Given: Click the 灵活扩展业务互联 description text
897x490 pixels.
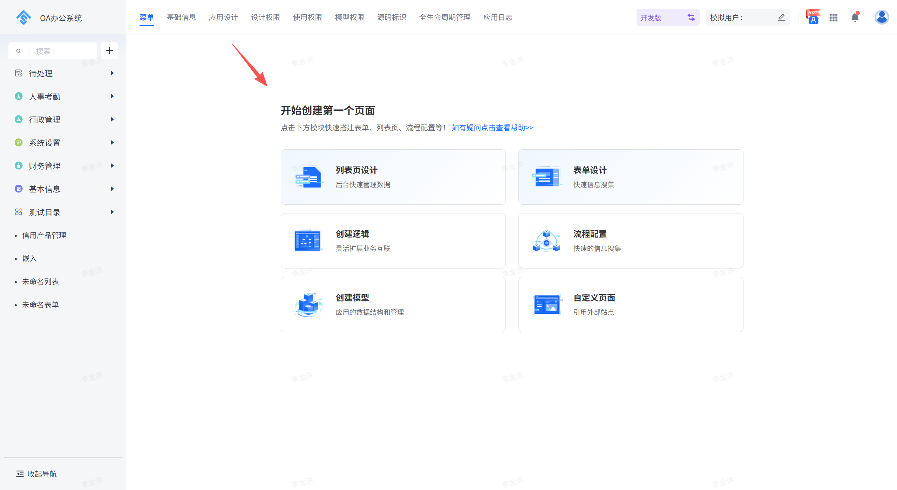Looking at the screenshot, I should [x=363, y=248].
